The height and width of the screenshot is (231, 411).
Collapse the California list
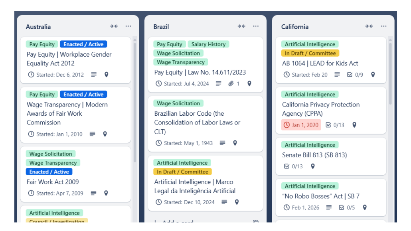tap(369, 26)
